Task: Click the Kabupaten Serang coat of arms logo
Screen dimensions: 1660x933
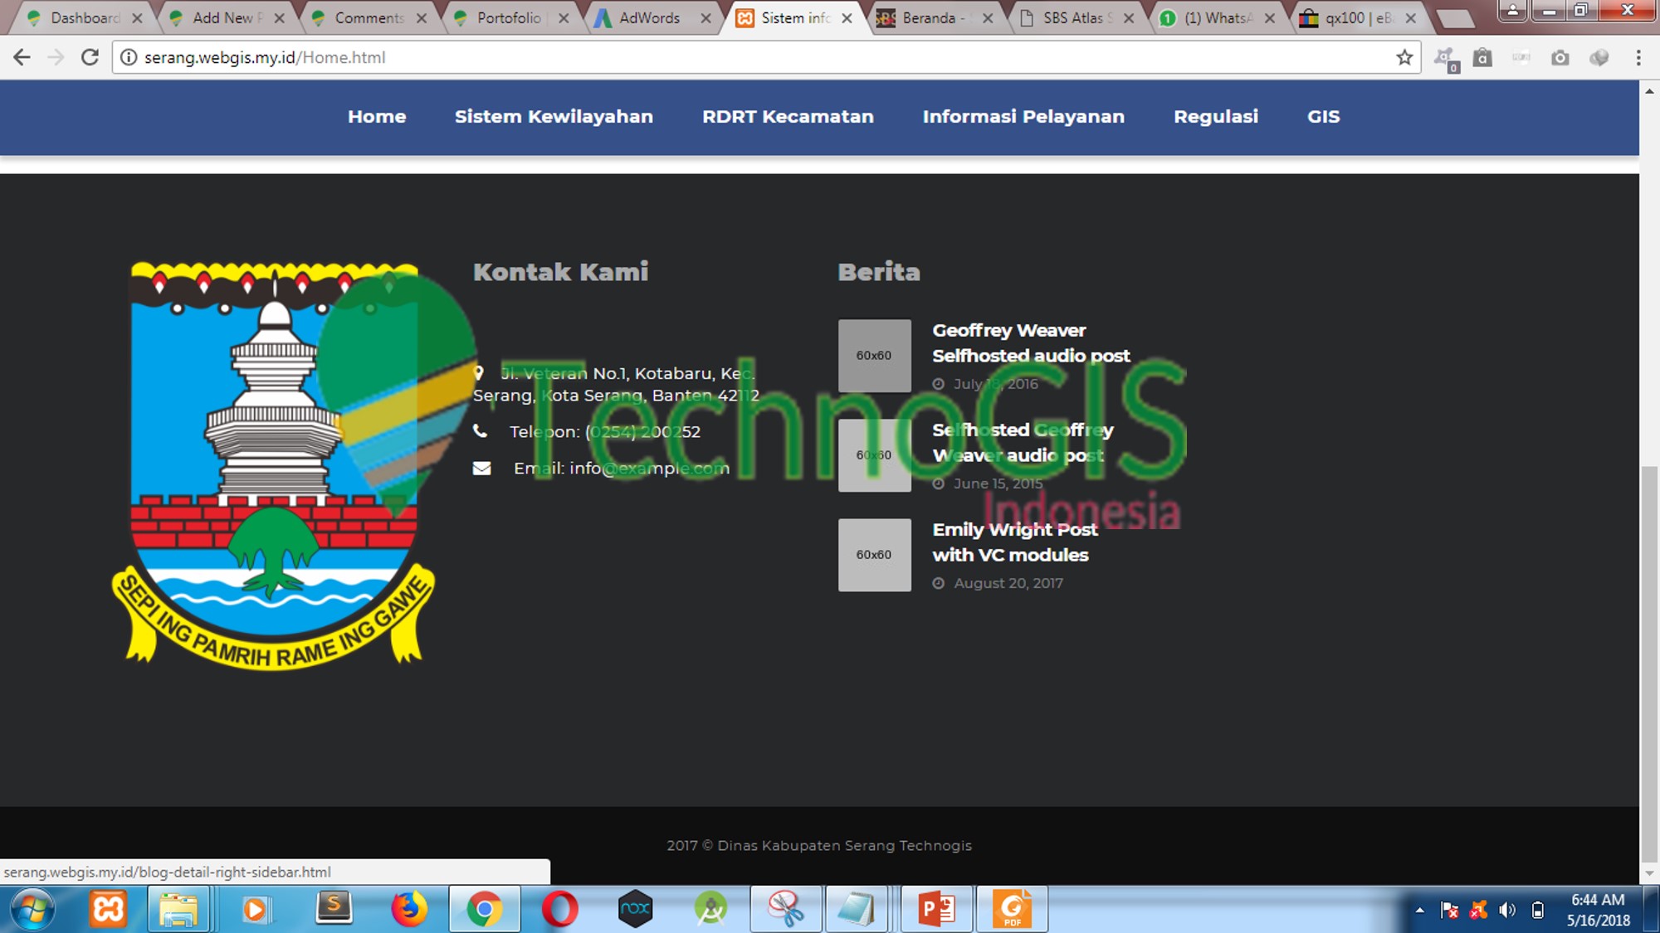Action: point(274,466)
